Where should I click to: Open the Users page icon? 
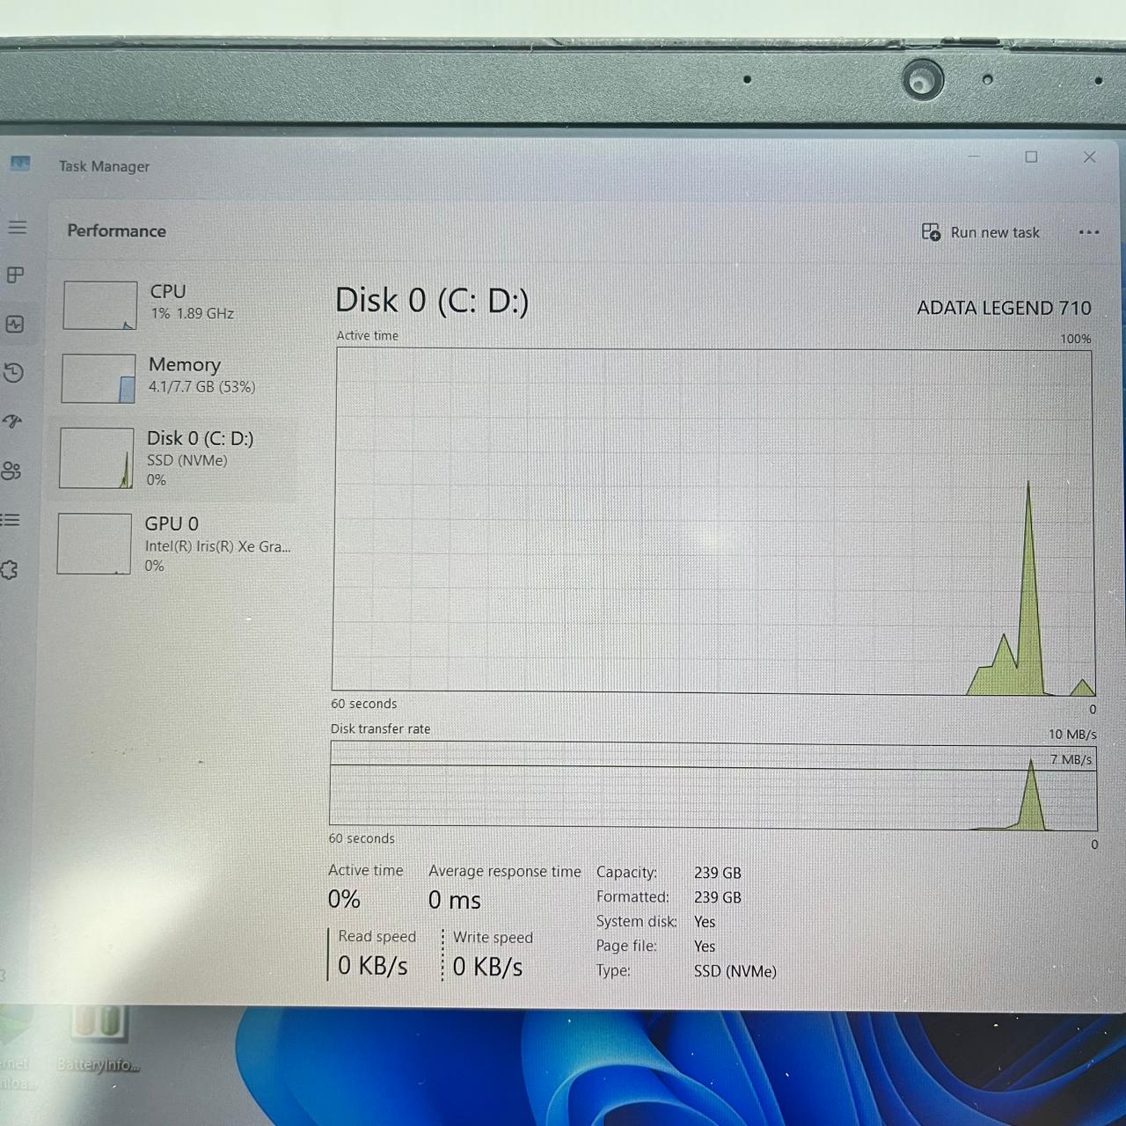[11, 471]
